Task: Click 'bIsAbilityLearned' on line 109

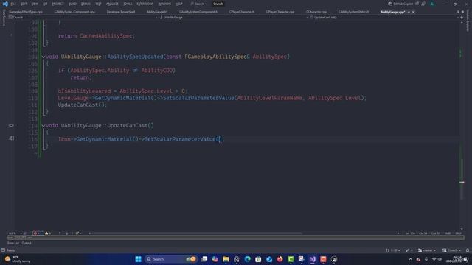Action: 84,91
